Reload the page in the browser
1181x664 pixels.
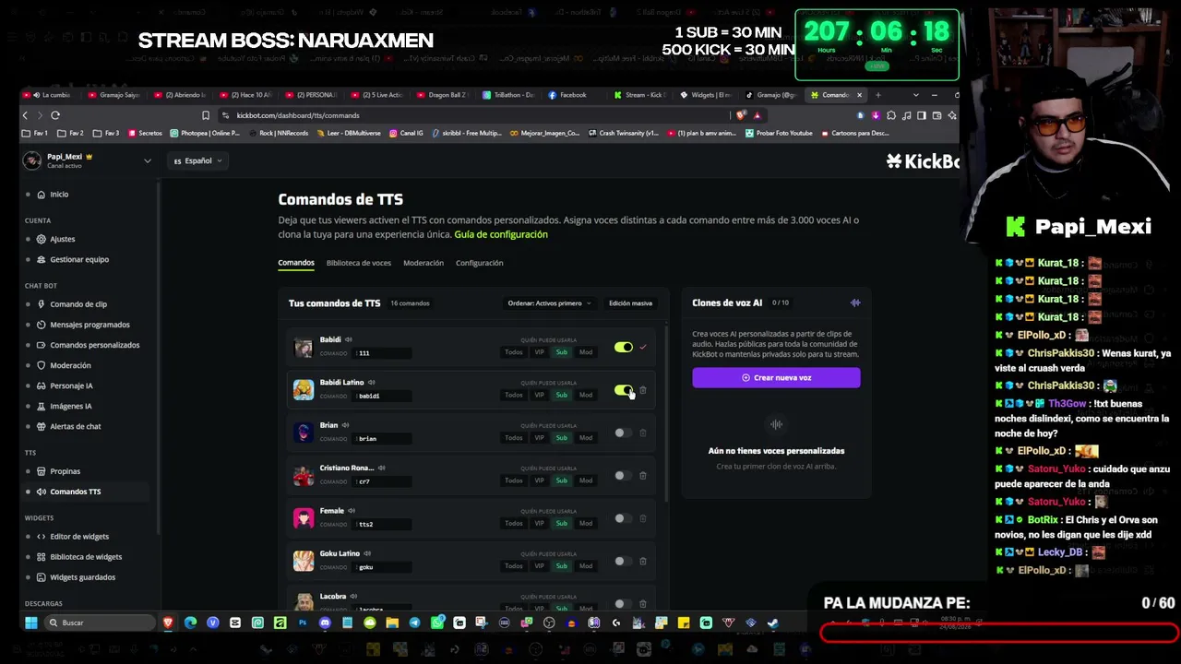coord(55,115)
